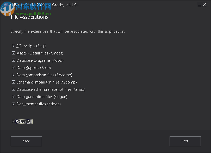Minimize the installer window
This screenshot has width=211, height=153.
[x=199, y=4]
